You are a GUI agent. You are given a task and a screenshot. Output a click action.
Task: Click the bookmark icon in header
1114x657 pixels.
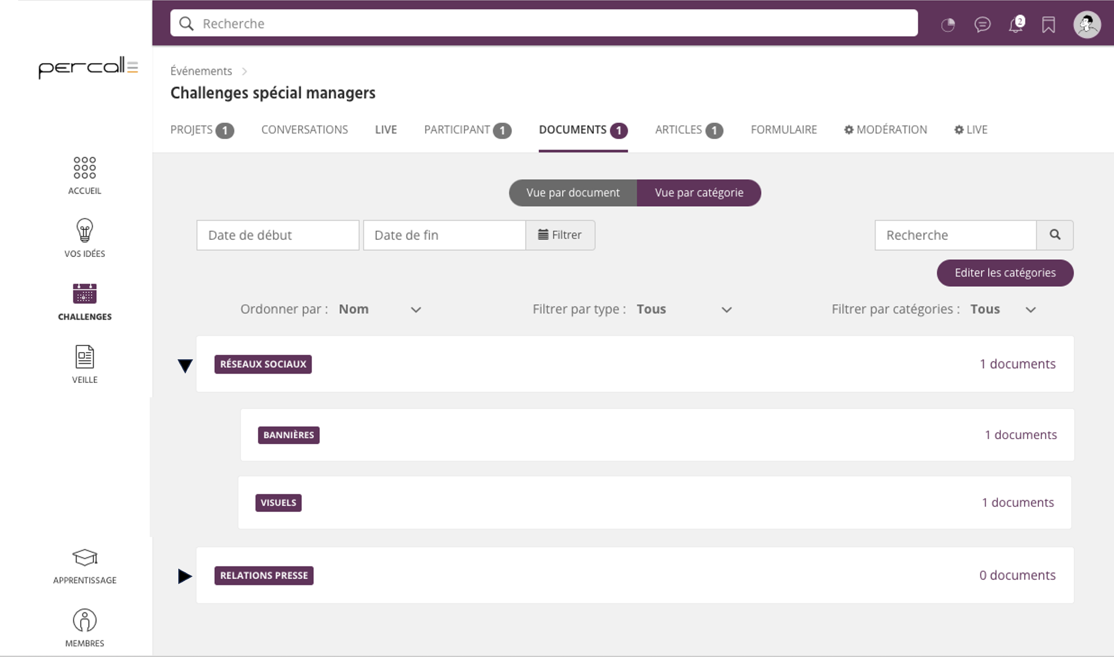1049,25
